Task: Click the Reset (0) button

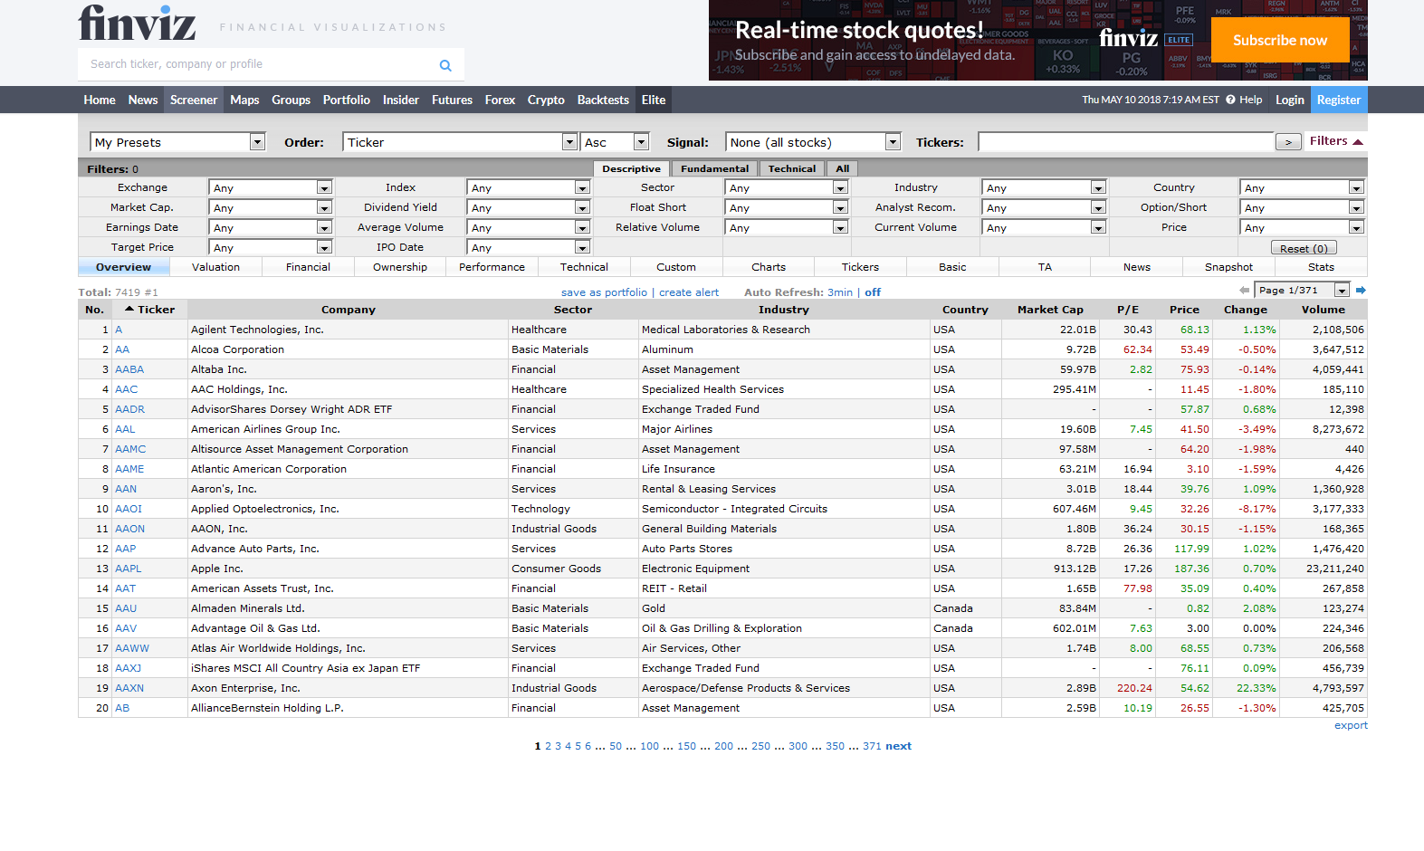Action: (x=1304, y=248)
